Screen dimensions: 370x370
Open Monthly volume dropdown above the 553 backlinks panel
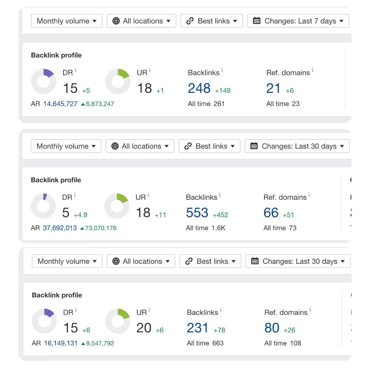(66, 146)
